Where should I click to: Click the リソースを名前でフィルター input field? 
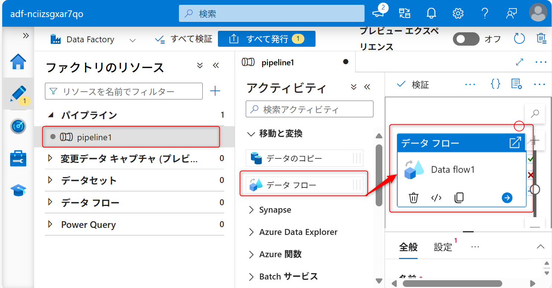pyautogui.click(x=124, y=91)
